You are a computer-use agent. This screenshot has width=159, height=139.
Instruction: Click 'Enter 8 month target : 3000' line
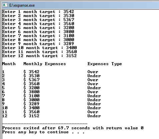click(x=38, y=40)
